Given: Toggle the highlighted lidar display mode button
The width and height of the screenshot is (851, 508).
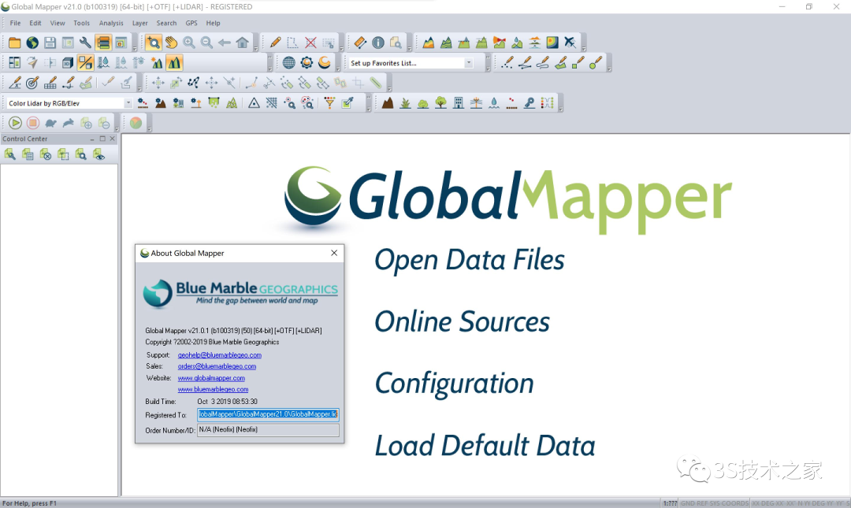Looking at the screenshot, I should [173, 62].
